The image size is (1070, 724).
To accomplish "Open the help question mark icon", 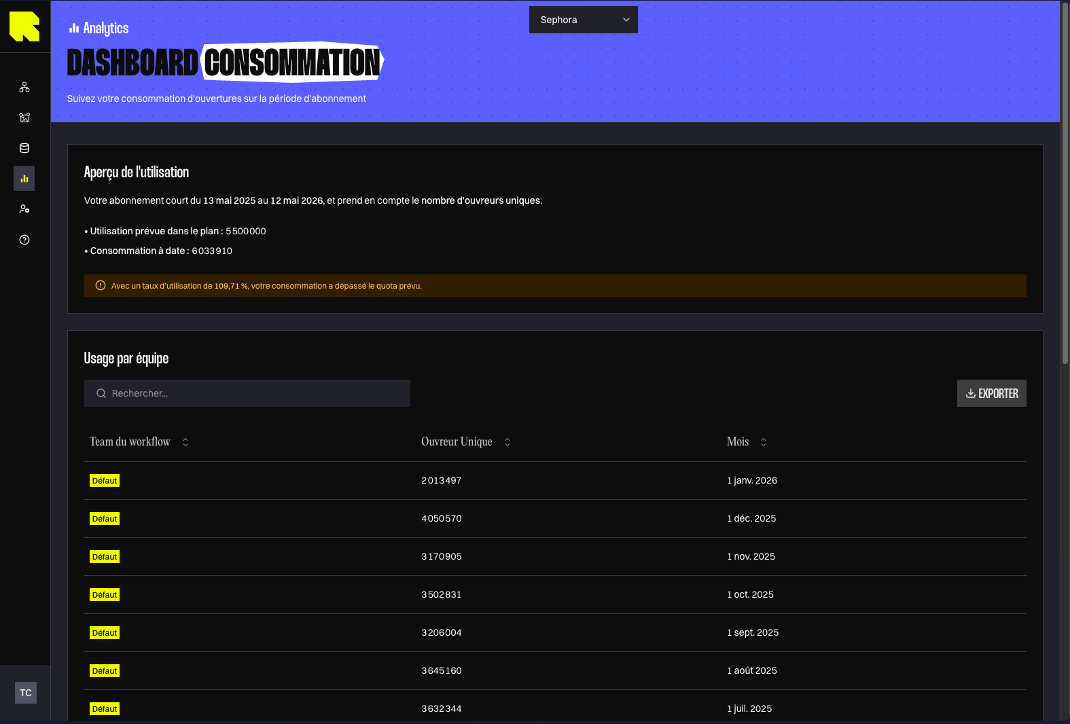I will click(24, 240).
